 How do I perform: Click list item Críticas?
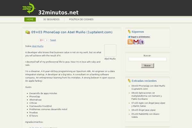tap(33, 103)
